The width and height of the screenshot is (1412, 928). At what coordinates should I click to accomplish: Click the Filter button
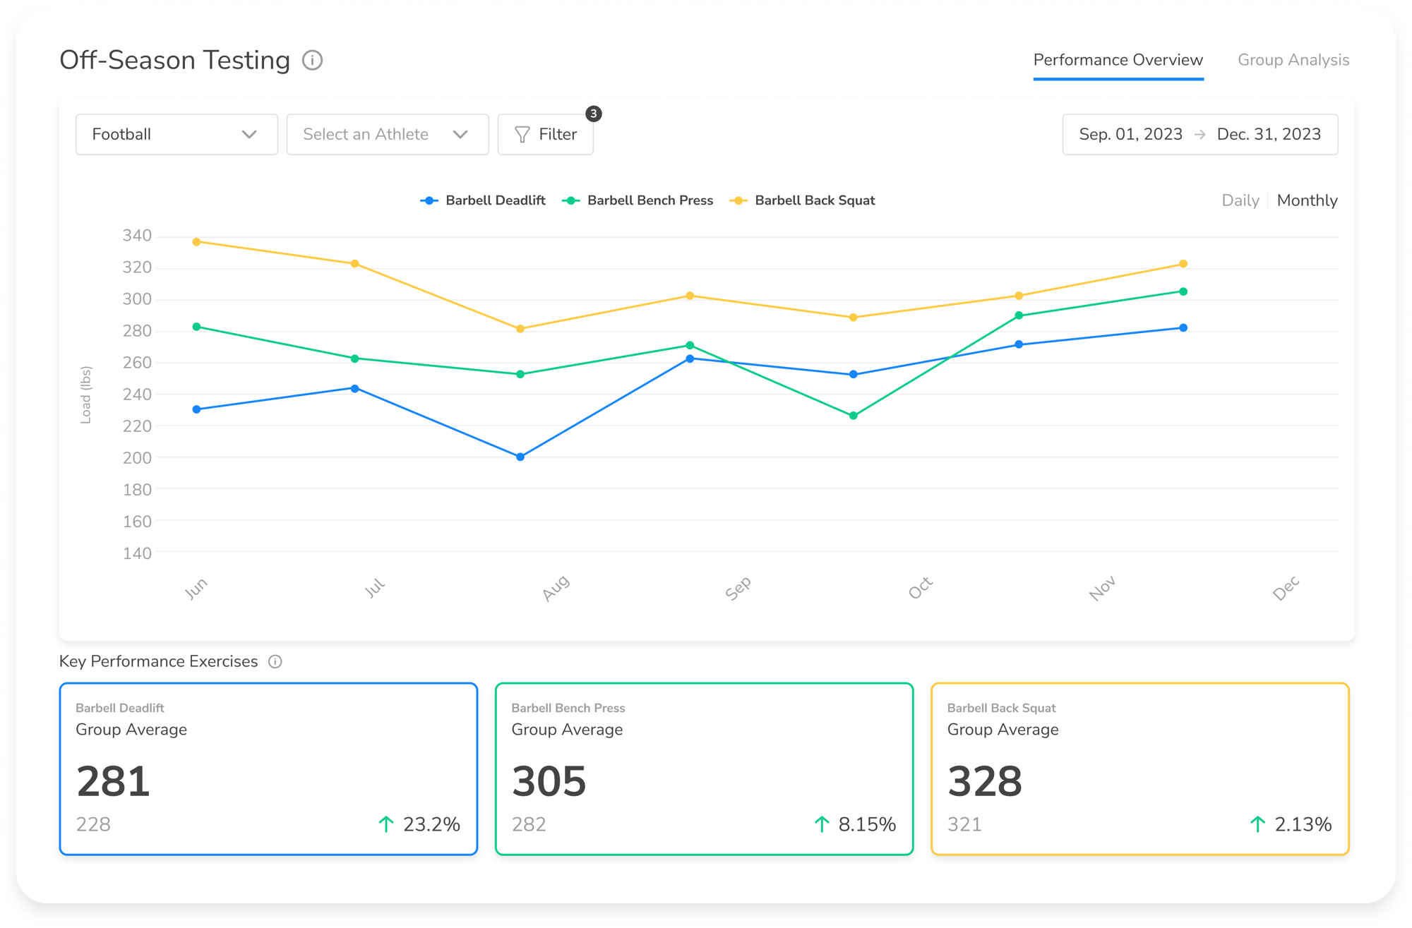pyautogui.click(x=545, y=134)
